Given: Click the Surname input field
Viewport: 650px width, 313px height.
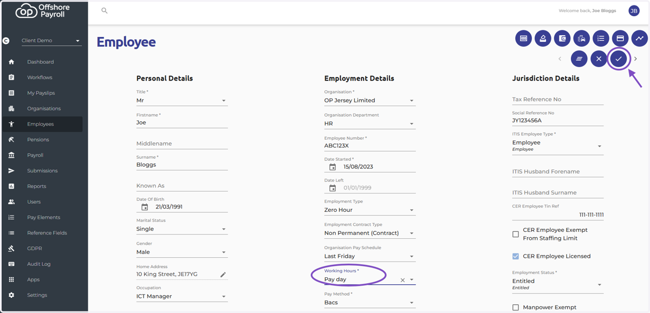Looking at the screenshot, I should coord(181,165).
